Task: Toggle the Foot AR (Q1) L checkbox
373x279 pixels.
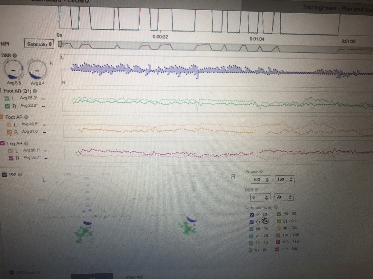Action: point(8,99)
